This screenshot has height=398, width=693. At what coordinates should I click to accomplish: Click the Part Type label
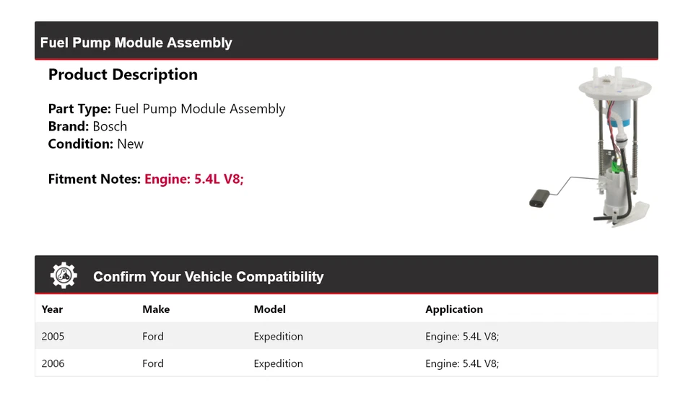pyautogui.click(x=79, y=109)
